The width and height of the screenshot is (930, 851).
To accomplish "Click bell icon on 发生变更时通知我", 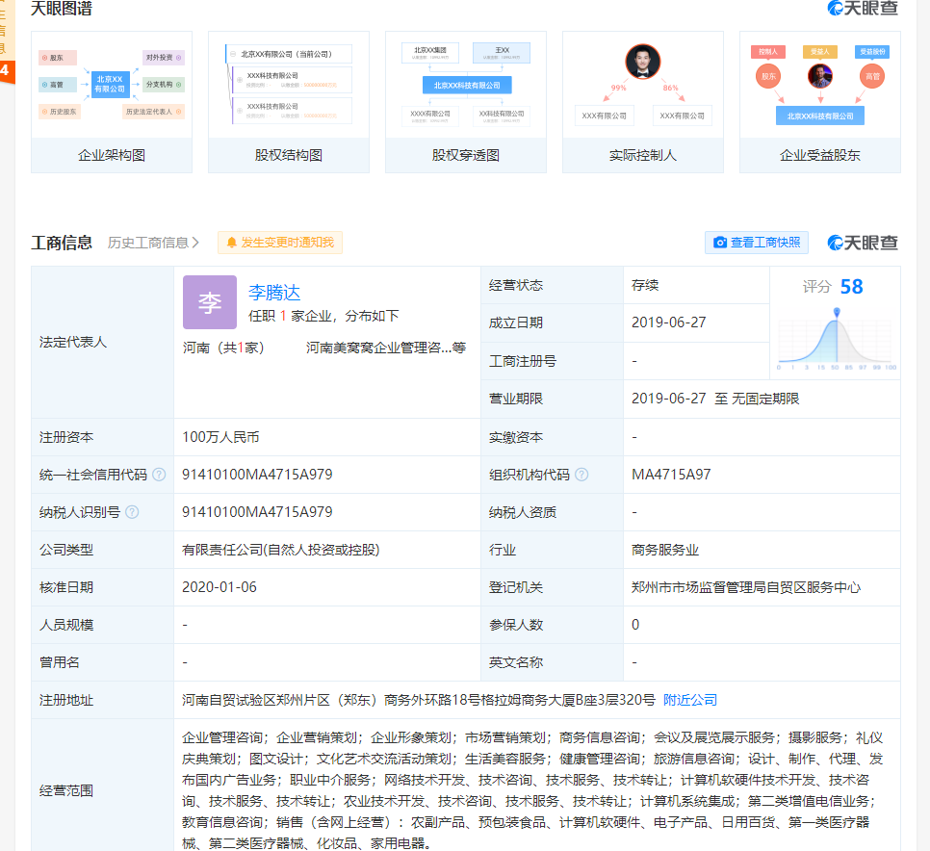I will (x=230, y=243).
